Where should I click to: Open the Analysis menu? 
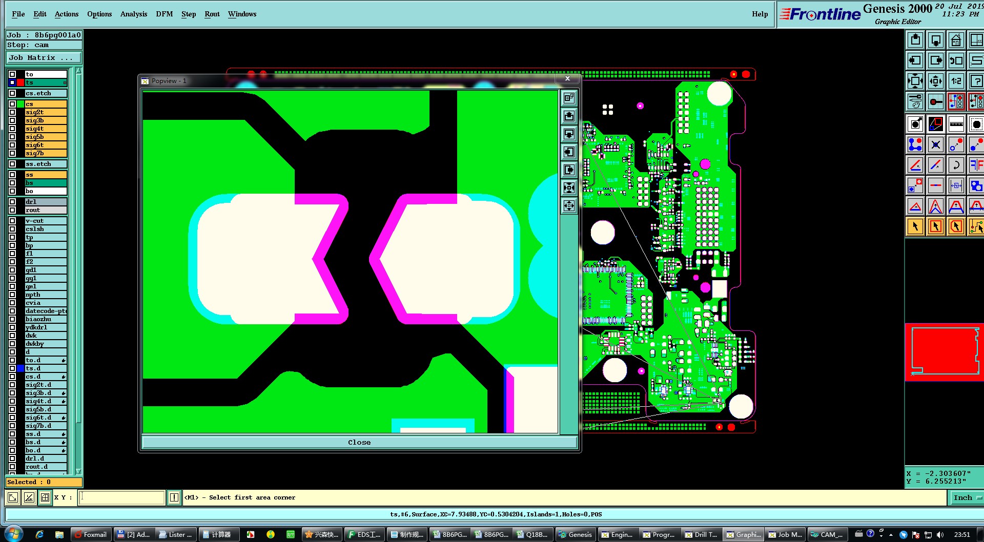(134, 14)
